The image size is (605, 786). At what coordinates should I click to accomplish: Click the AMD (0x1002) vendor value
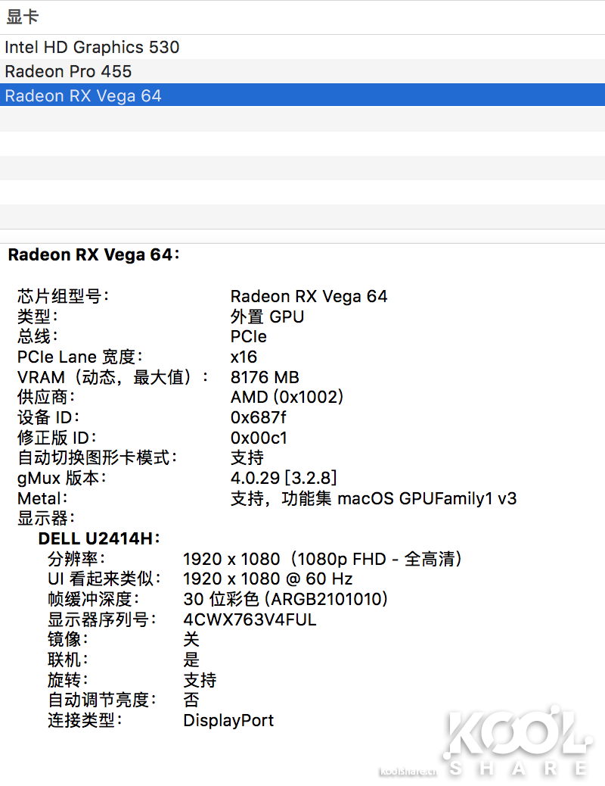point(287,397)
